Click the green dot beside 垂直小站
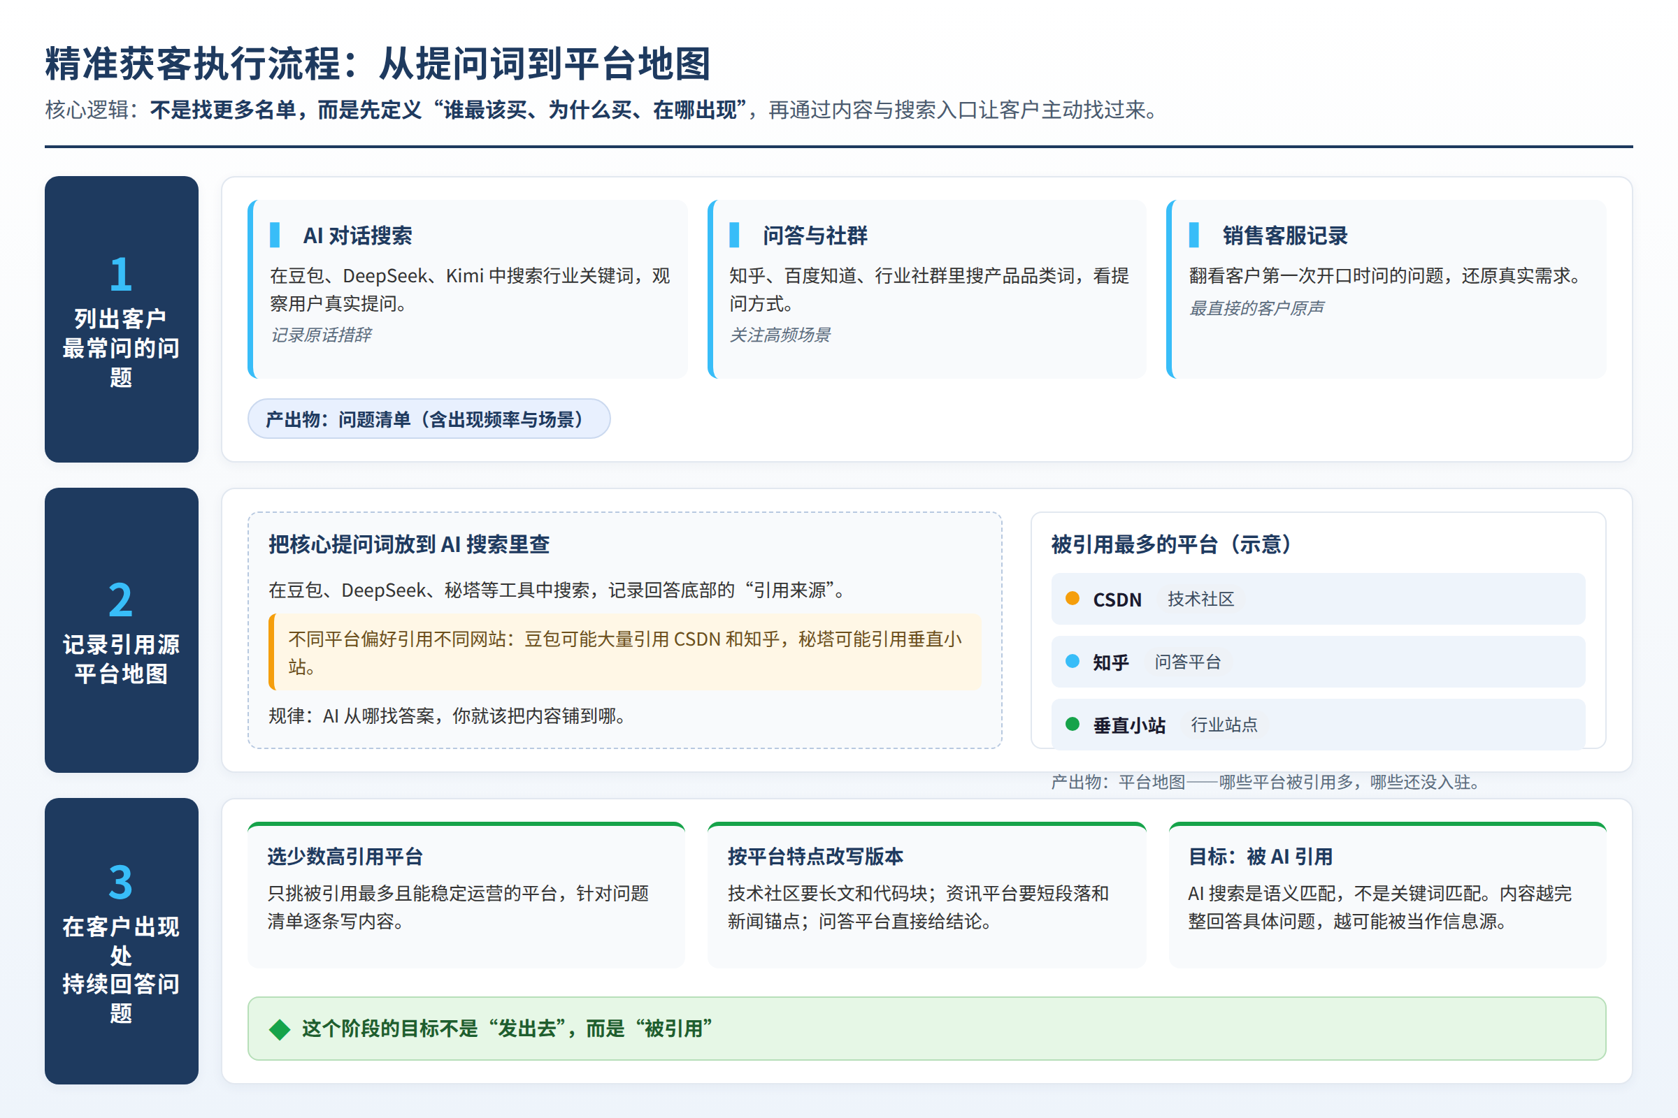Viewport: 1678px width, 1118px height. click(1072, 724)
